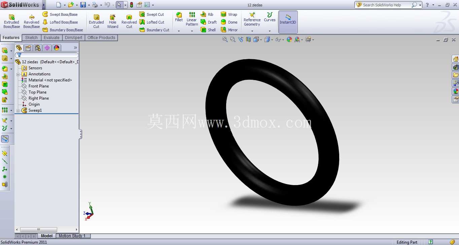Switch to the Evaluate tab
The width and height of the screenshot is (459, 245).
(x=51, y=38)
